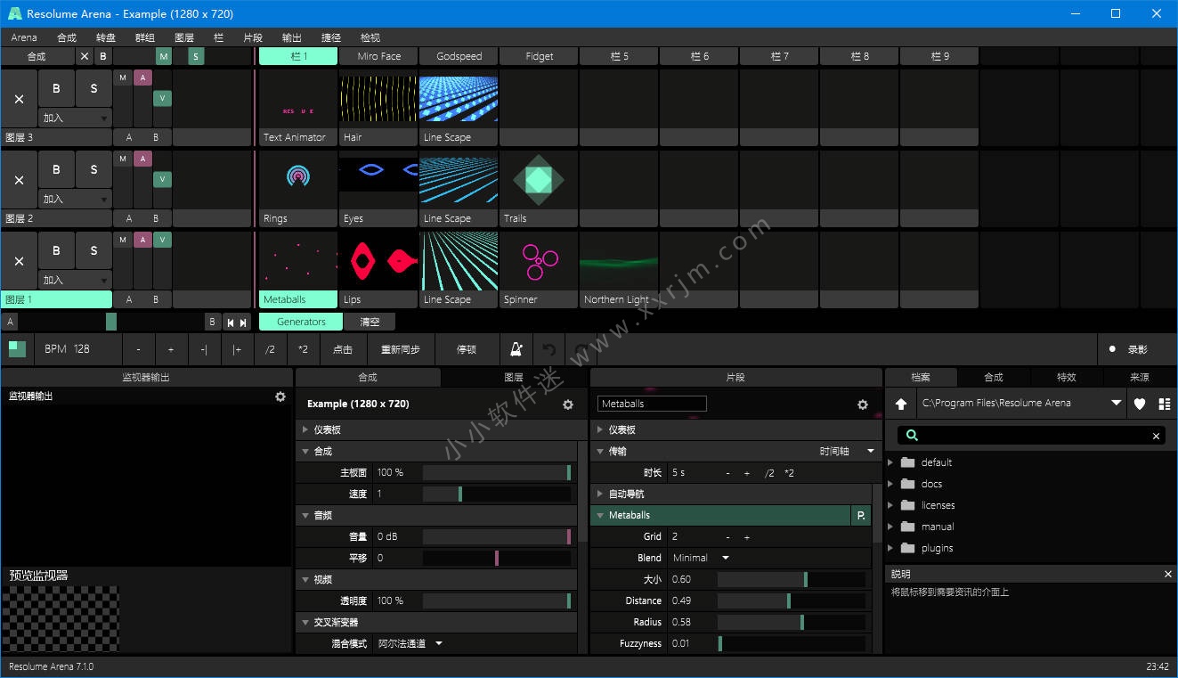The width and height of the screenshot is (1178, 678).
Task: Expand the 自动导航 section
Action: click(600, 494)
